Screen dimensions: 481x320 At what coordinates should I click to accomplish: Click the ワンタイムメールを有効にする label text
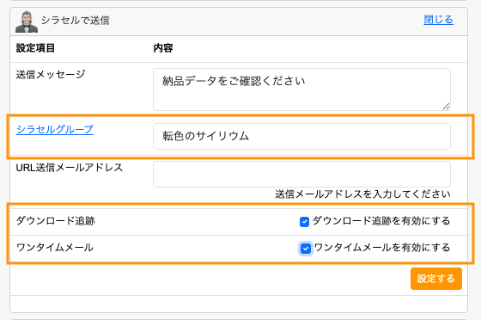(x=382, y=248)
